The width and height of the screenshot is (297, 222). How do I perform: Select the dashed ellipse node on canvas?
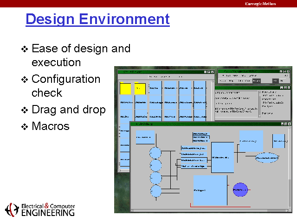267,158
